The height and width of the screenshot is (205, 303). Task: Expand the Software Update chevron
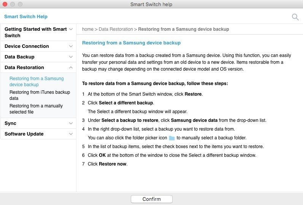tap(71, 134)
